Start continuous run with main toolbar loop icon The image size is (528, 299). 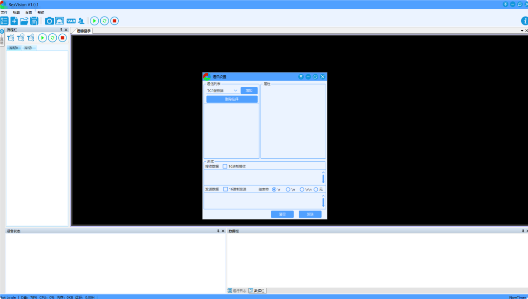point(105,21)
